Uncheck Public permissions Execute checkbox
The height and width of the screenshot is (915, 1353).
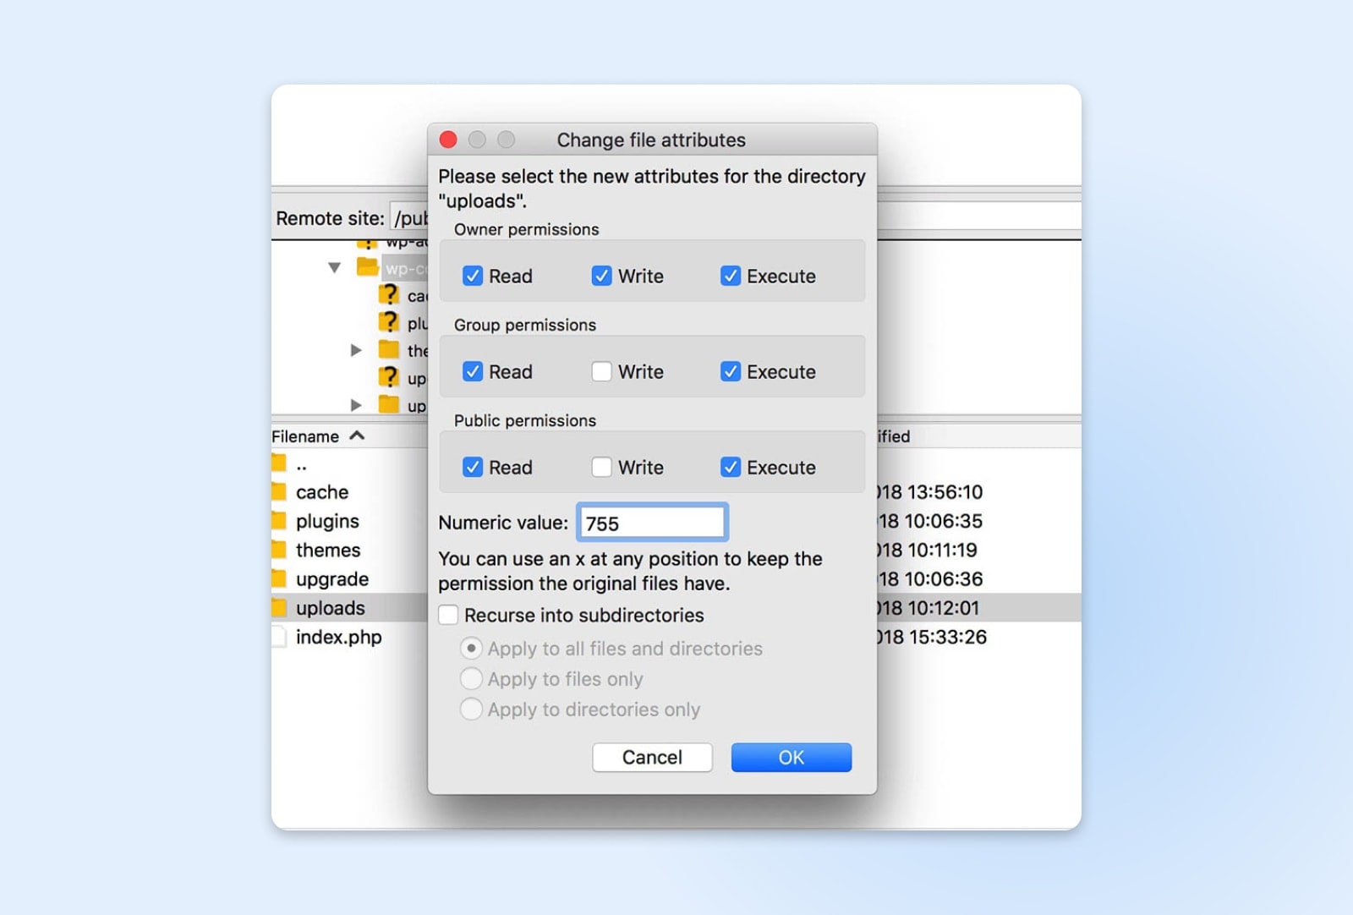731,468
